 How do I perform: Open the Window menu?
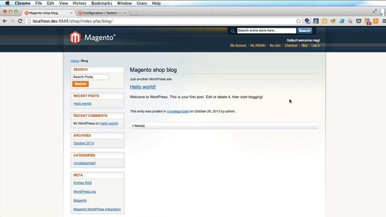(124, 3)
